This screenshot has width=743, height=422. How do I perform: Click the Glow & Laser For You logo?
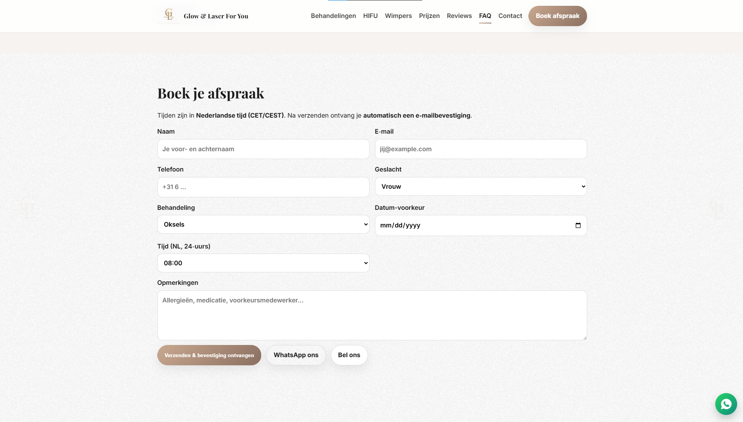[202, 16]
